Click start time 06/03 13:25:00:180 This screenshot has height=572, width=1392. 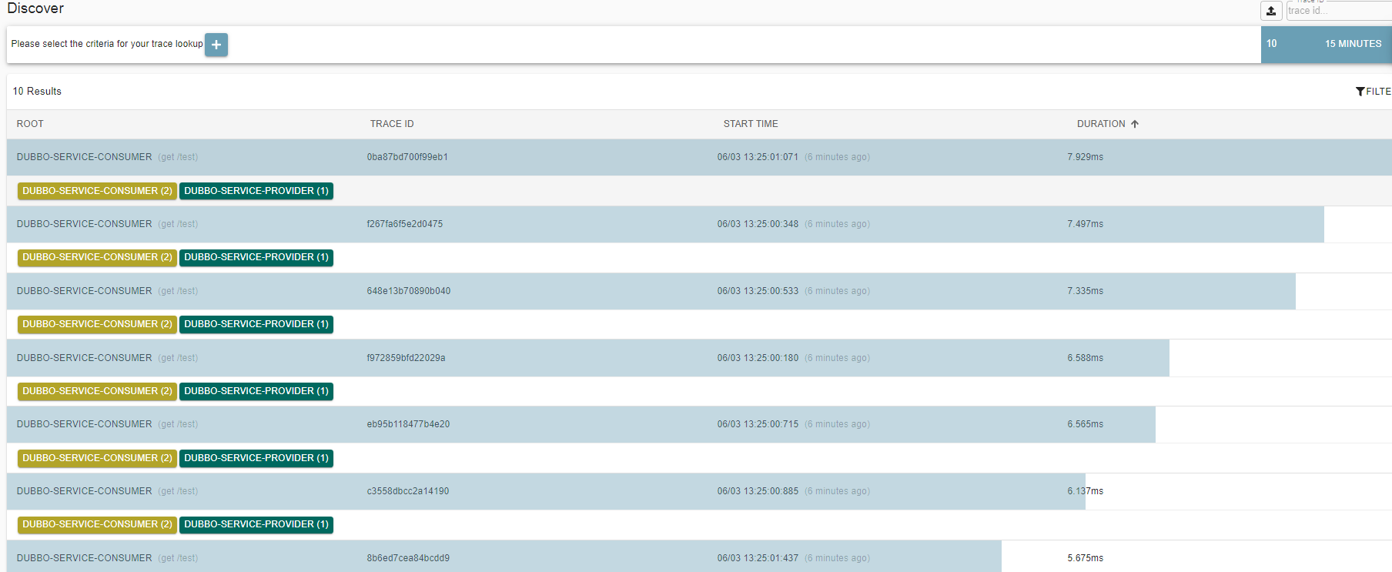(x=758, y=358)
